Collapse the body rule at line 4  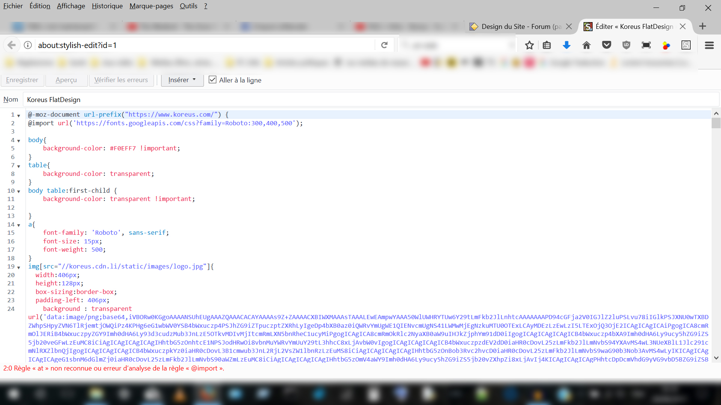pos(18,141)
